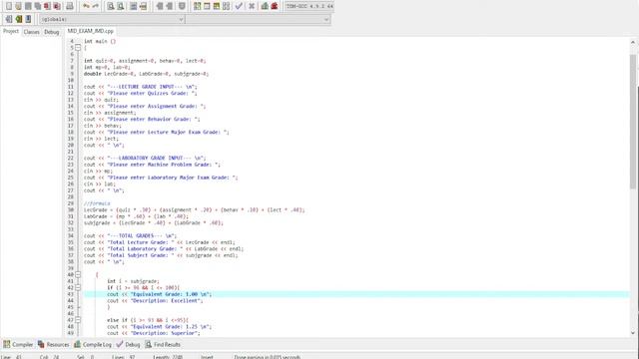This screenshot has width=639, height=359.
Task: Toggle a bookmark from the main toolbar
Action: (182, 6)
